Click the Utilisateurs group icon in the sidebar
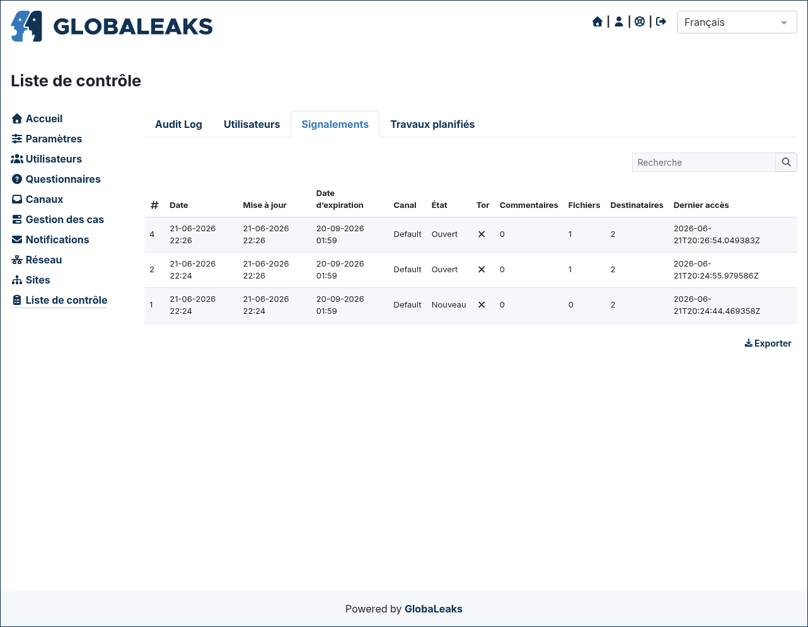The image size is (808, 627). point(17,159)
